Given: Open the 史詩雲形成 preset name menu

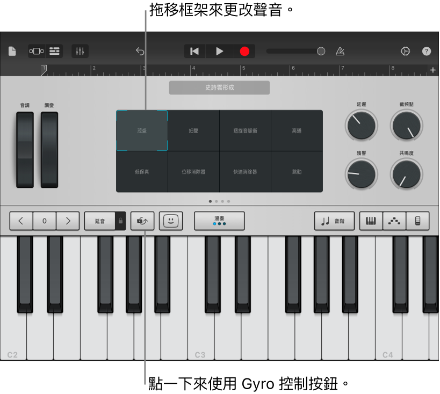Looking at the screenshot, I should point(219,87).
